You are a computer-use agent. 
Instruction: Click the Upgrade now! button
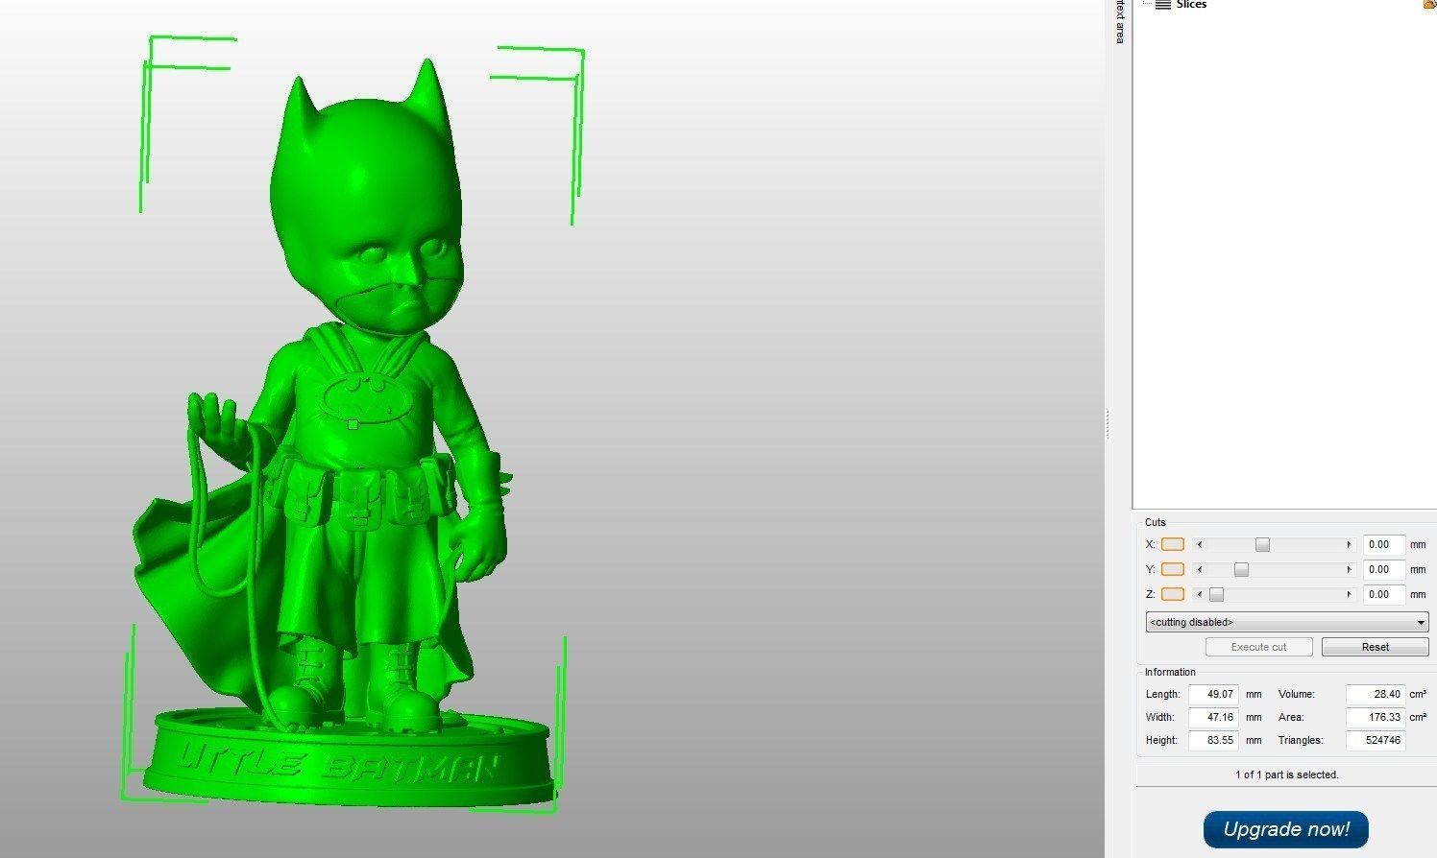click(1285, 829)
